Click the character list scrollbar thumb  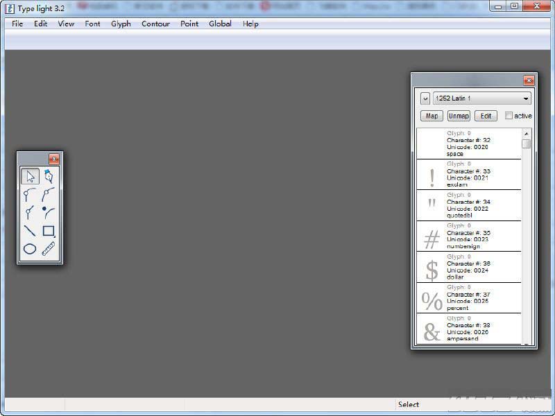(526, 144)
